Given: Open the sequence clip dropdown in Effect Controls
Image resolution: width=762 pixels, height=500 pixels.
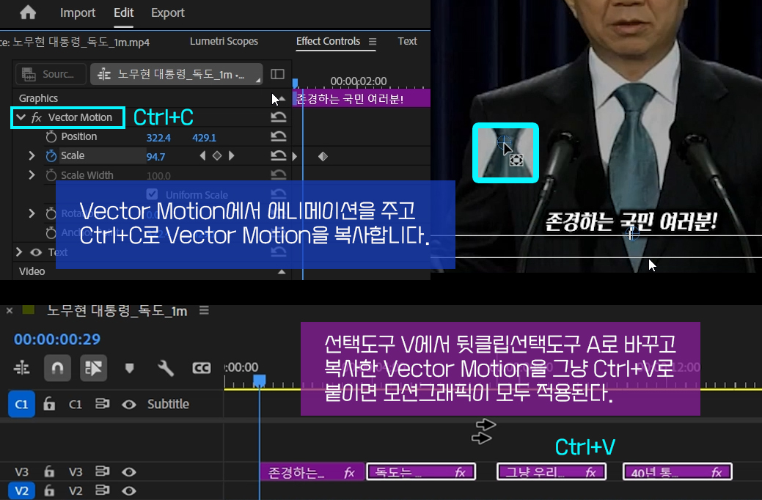Looking at the screenshot, I should pos(177,74).
